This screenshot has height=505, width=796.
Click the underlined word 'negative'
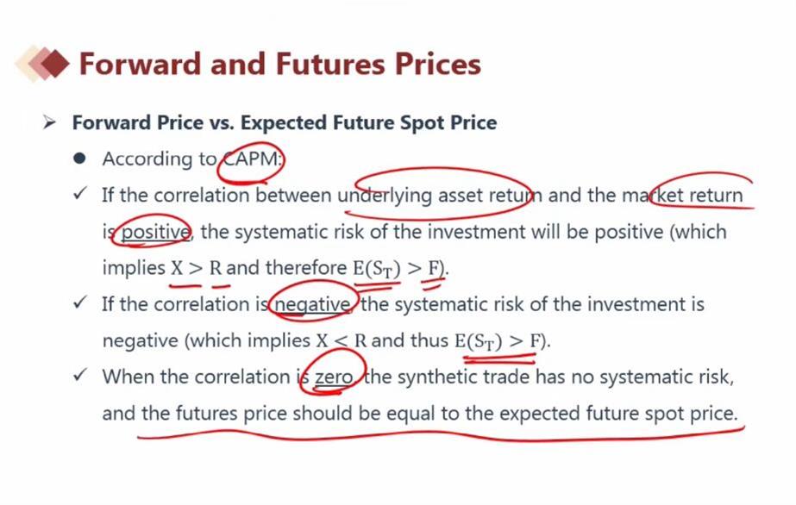click(x=312, y=305)
